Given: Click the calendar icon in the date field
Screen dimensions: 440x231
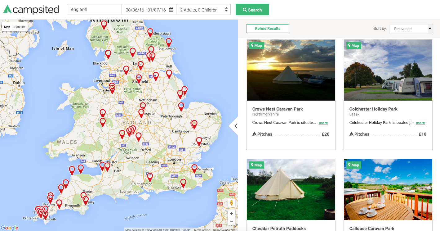Looking at the screenshot, I should (x=171, y=10).
